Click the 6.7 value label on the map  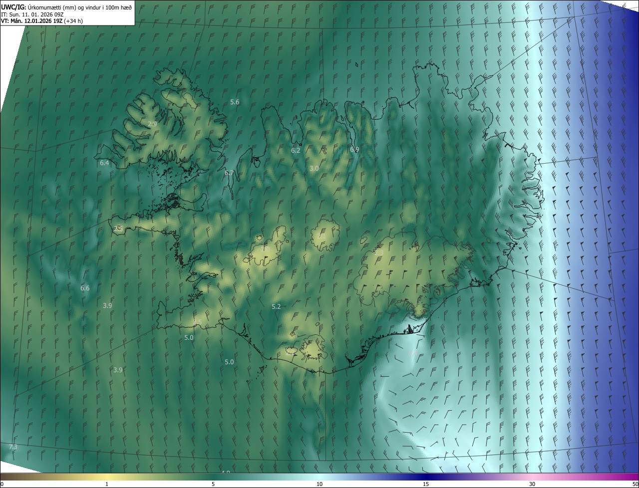[229, 173]
